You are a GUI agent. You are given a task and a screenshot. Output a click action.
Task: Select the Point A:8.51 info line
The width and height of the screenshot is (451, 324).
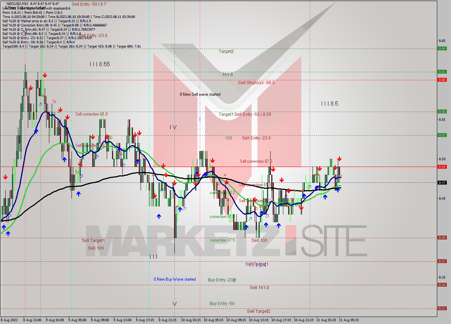pos(32,12)
